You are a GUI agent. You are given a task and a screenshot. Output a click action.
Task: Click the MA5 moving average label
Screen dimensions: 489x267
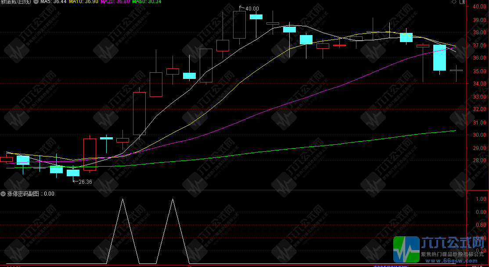click(54, 2)
